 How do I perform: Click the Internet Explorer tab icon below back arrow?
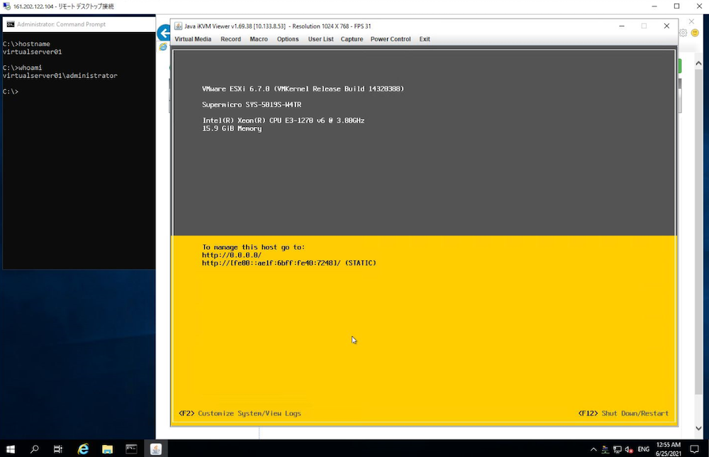click(x=163, y=47)
